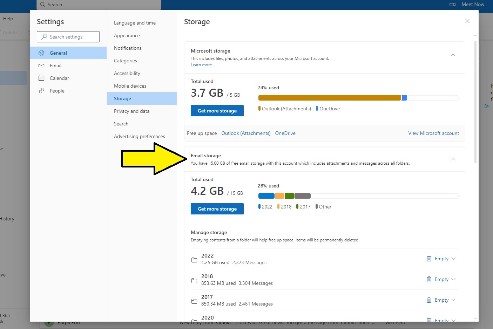Open the General settings gear icon

41,53
